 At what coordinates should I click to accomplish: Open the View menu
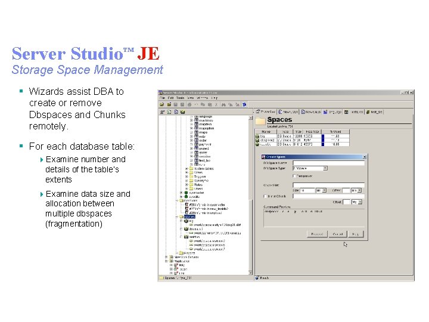191,98
